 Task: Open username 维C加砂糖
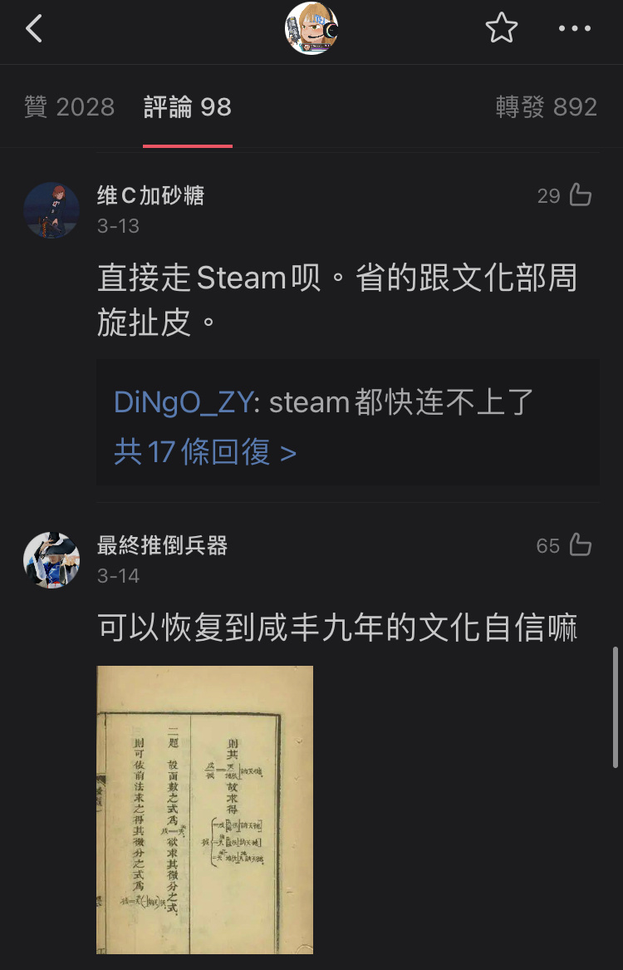[150, 196]
